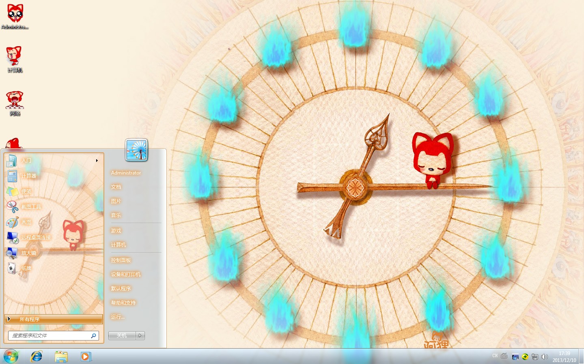Select 网络 desktop icon
Viewport: 584px width, 364px height.
[15, 104]
